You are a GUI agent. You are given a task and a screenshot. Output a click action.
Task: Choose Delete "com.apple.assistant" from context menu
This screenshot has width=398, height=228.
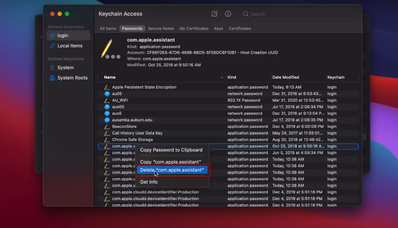click(x=172, y=170)
